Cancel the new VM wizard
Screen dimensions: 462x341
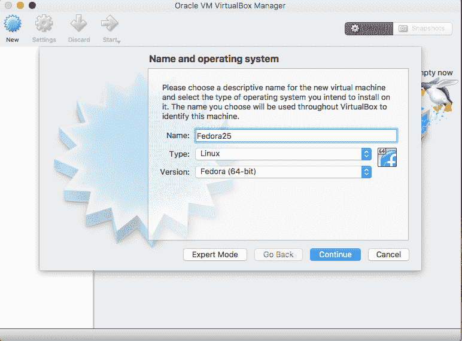(388, 254)
